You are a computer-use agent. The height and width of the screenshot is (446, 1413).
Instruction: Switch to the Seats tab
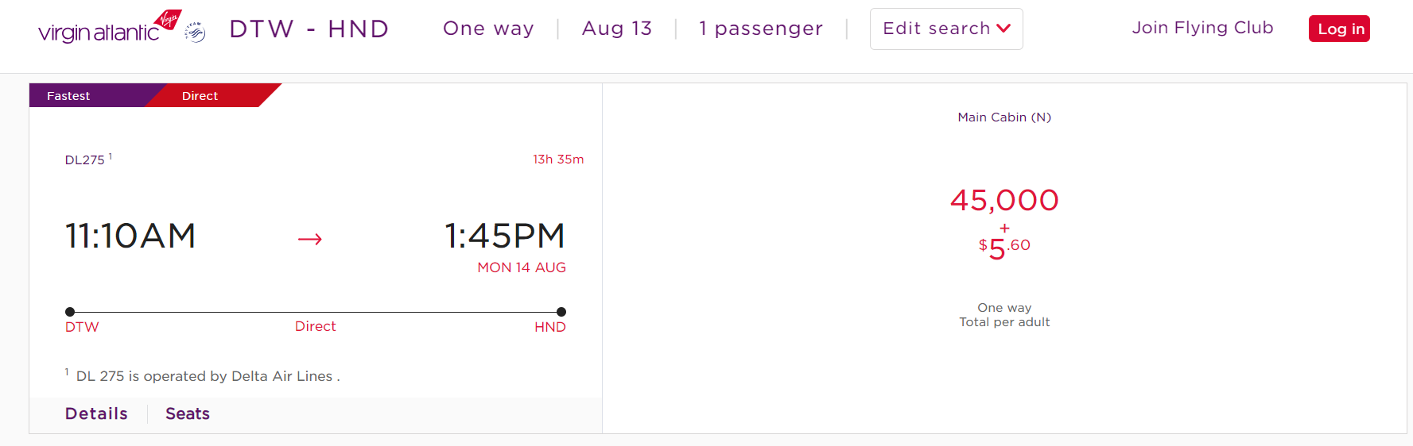point(188,413)
